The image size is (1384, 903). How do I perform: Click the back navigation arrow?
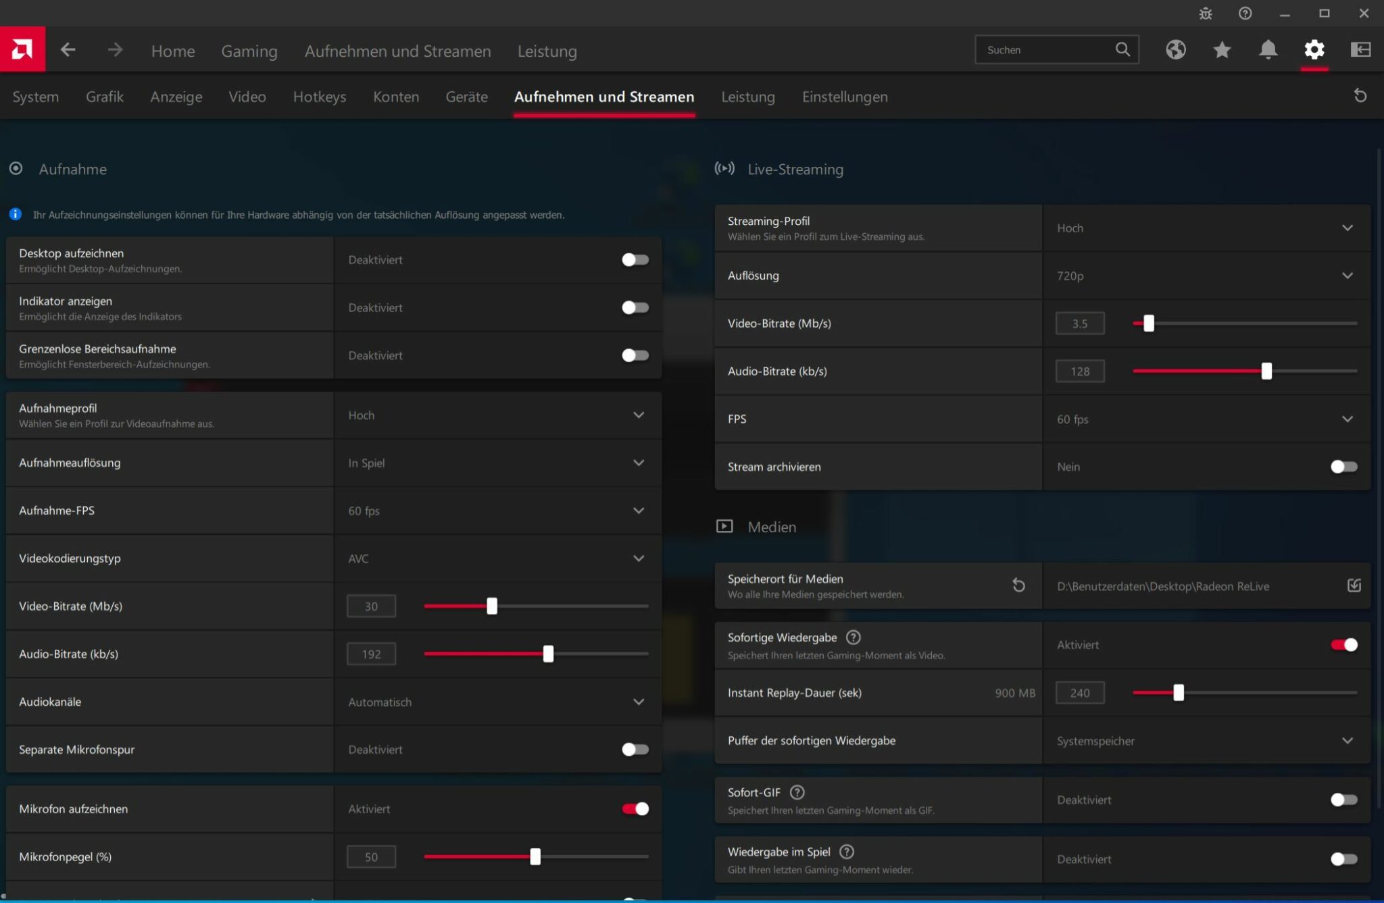click(x=68, y=49)
